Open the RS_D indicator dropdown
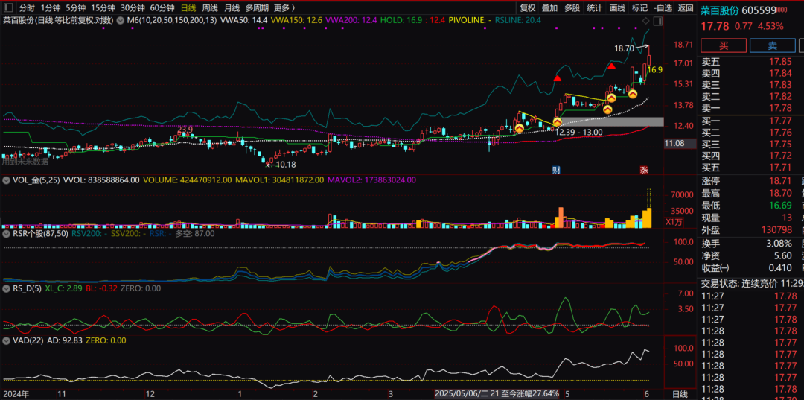804x400 pixels. (x=6, y=289)
